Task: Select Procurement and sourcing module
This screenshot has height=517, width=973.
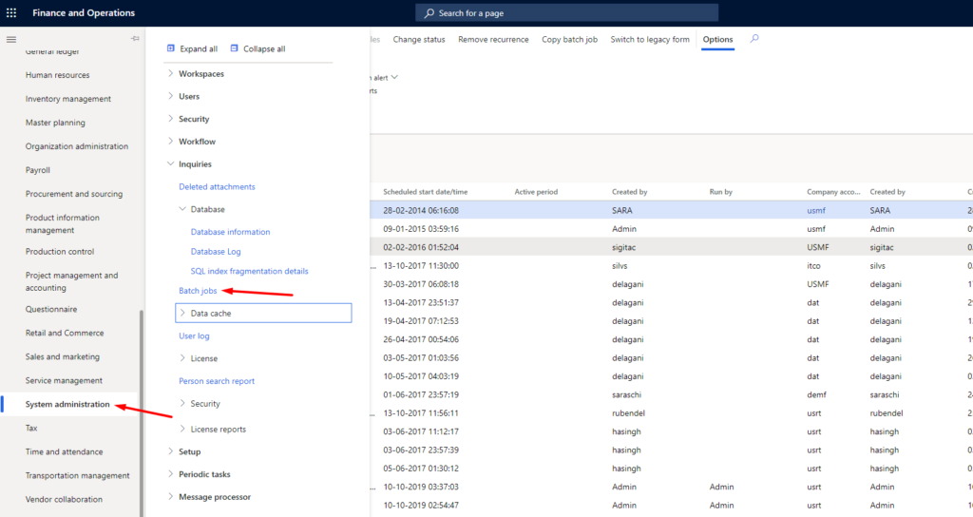Action: pyautogui.click(x=74, y=194)
